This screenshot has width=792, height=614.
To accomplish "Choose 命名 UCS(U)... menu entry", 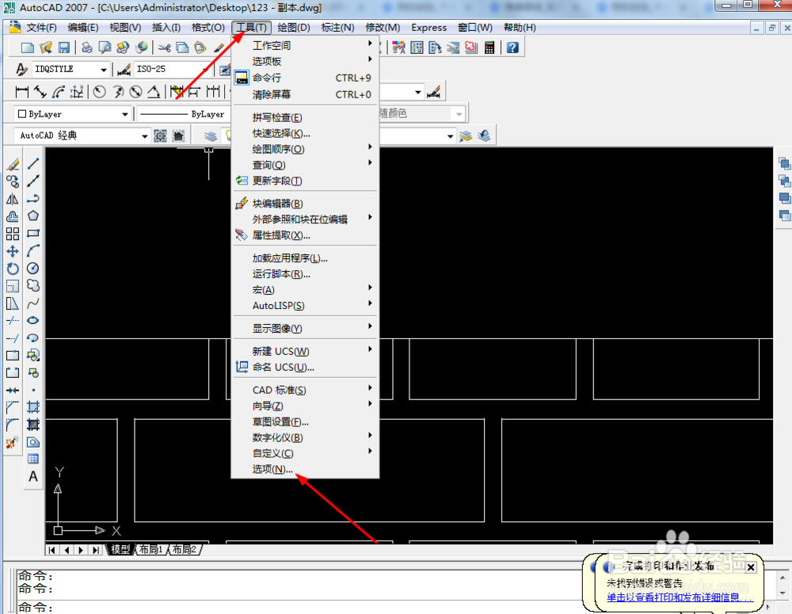I will pyautogui.click(x=305, y=368).
